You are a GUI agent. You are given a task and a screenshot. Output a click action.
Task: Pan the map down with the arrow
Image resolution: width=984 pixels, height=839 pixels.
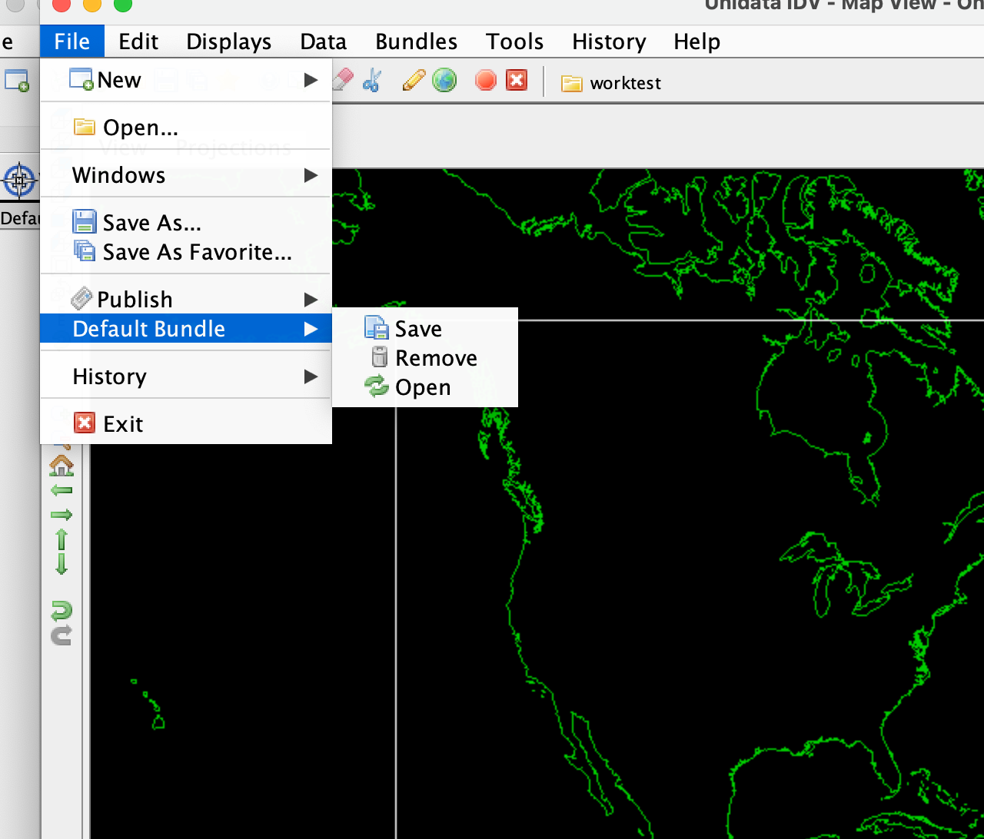tap(61, 565)
